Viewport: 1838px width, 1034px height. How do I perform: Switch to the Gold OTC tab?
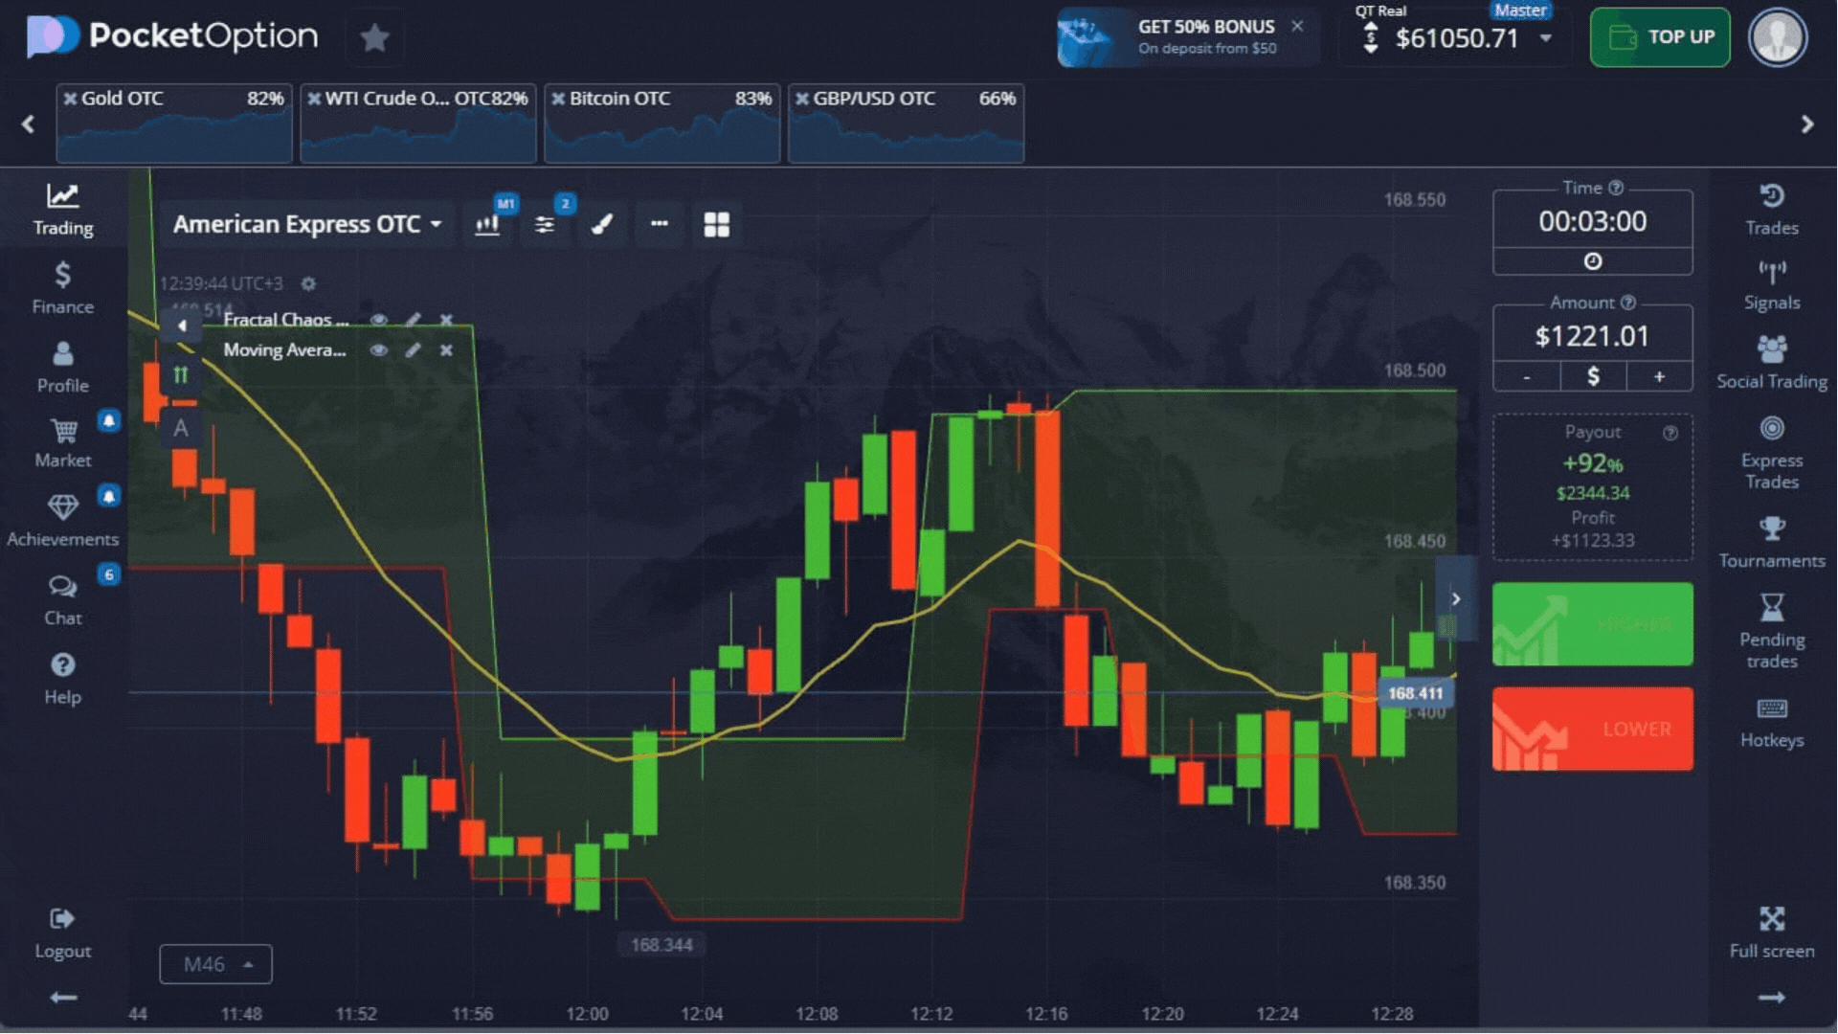pyautogui.click(x=173, y=123)
